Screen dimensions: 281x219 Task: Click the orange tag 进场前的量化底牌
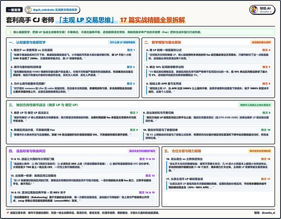[261, 42]
